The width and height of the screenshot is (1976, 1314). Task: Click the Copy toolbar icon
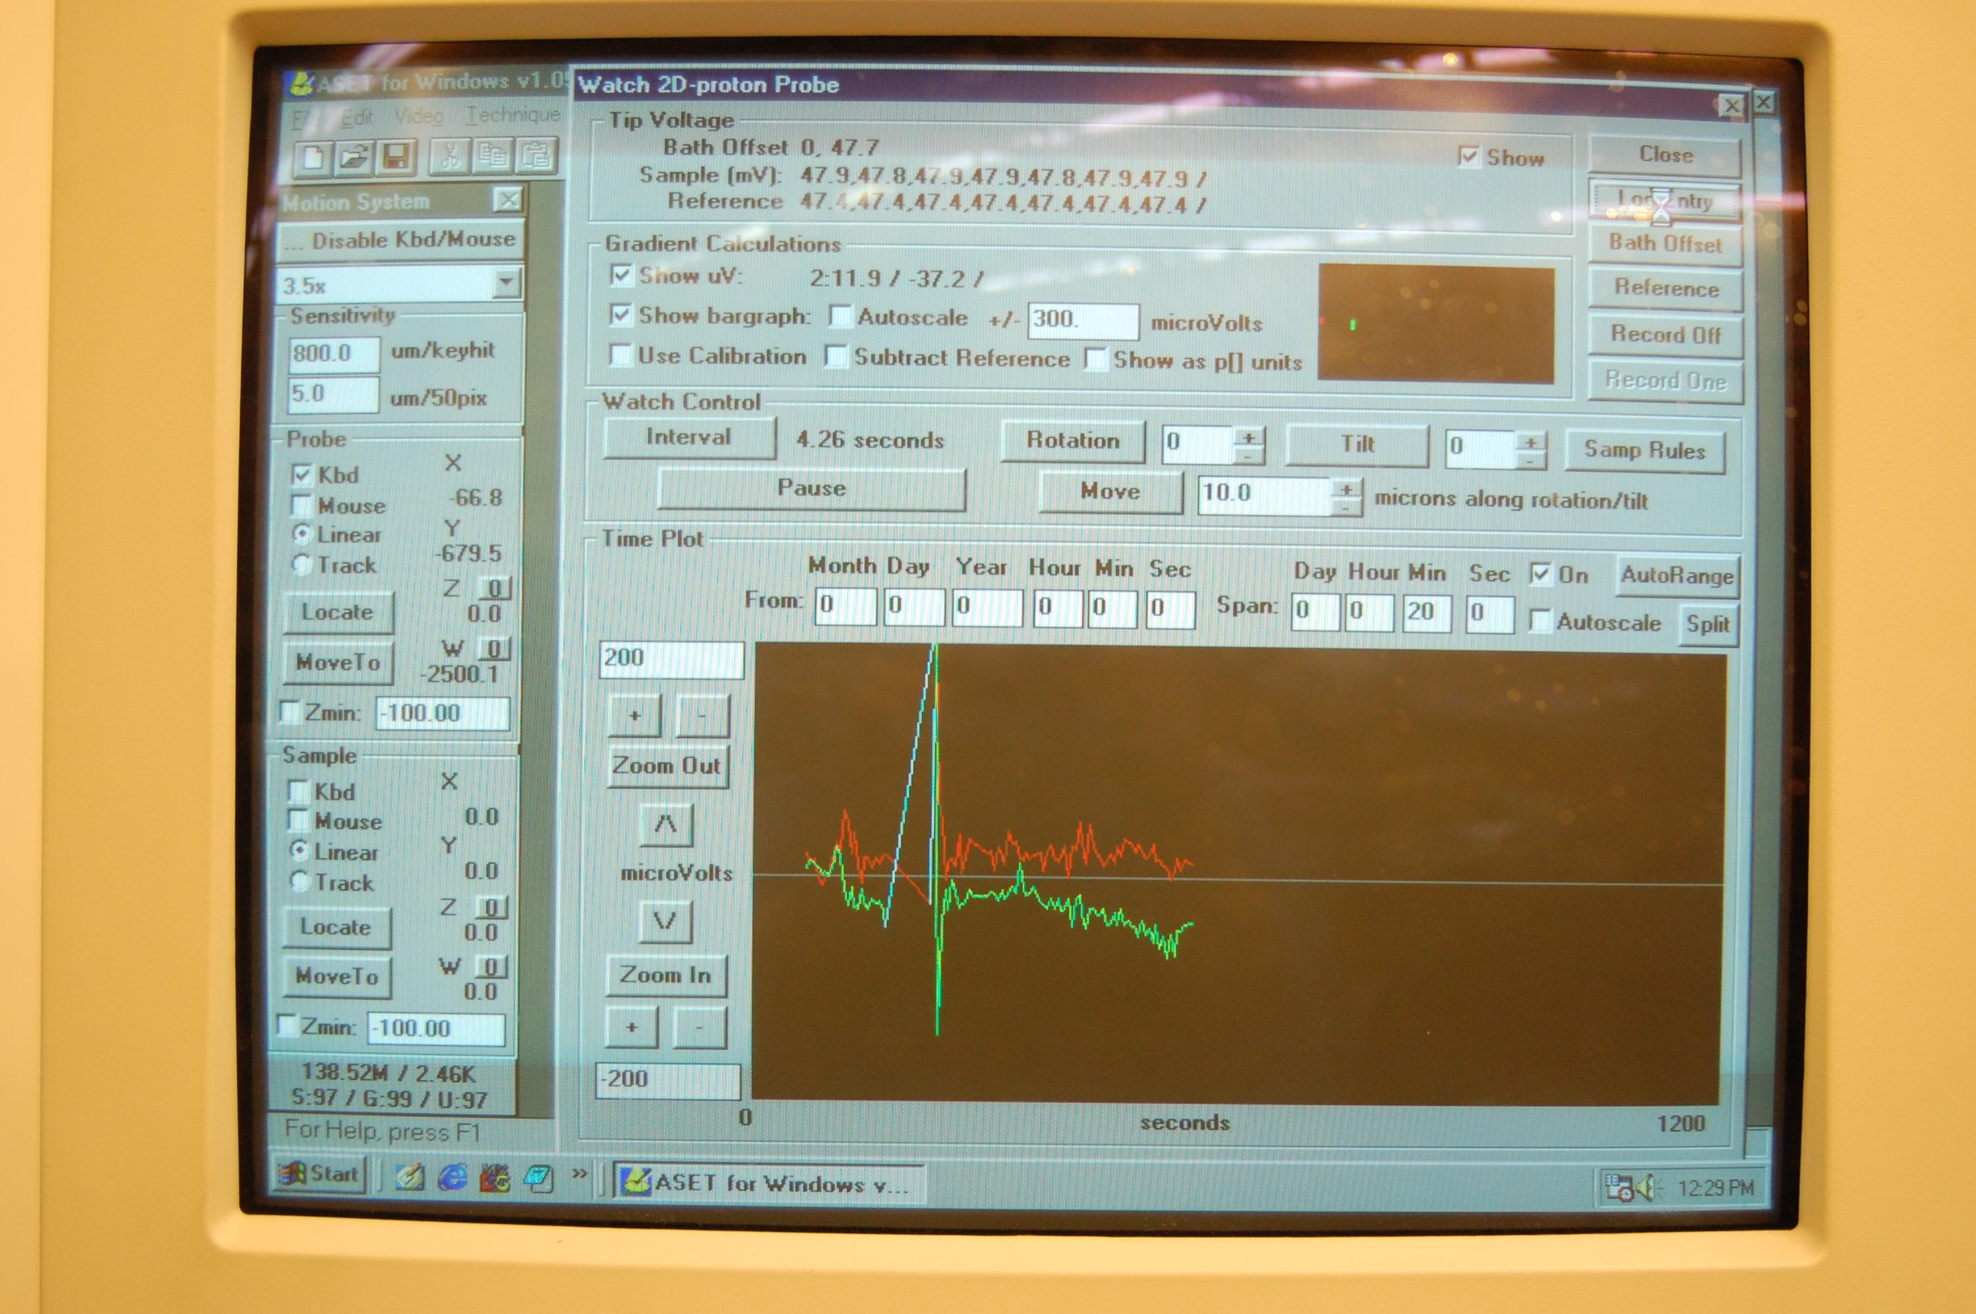pos(493,155)
